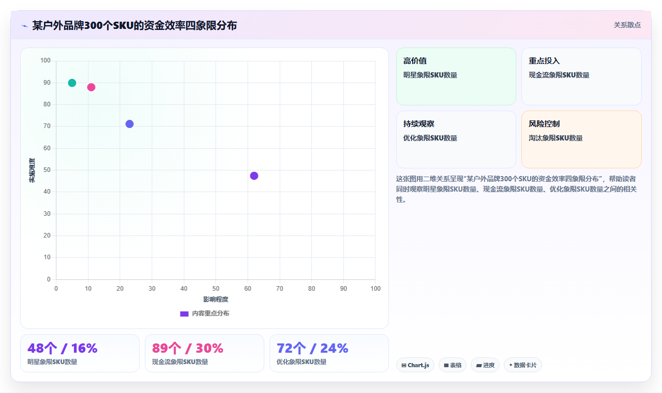This screenshot has width=662, height=393.
Task: Select the blue scatter point near 71
Action: pos(129,124)
